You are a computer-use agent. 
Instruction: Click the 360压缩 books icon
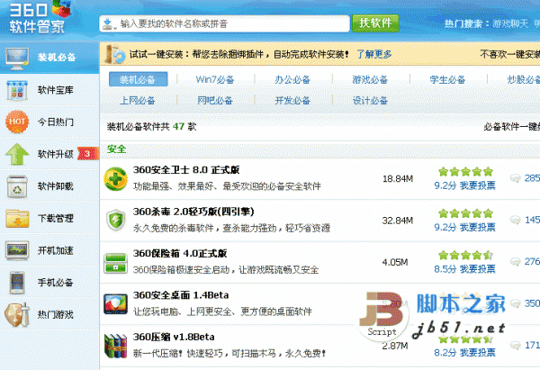[x=116, y=346]
